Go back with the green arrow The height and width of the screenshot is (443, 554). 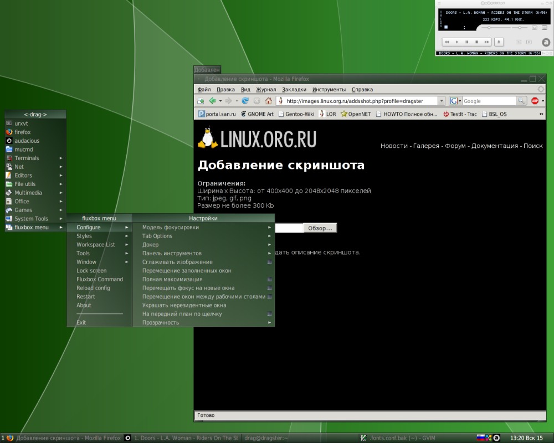click(212, 101)
